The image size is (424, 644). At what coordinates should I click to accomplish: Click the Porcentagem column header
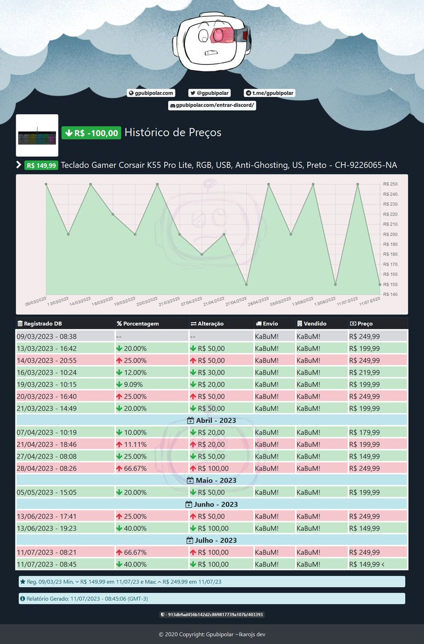pyautogui.click(x=150, y=324)
